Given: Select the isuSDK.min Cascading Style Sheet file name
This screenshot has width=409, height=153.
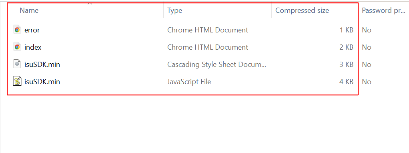Looking at the screenshot, I should click(x=42, y=64).
